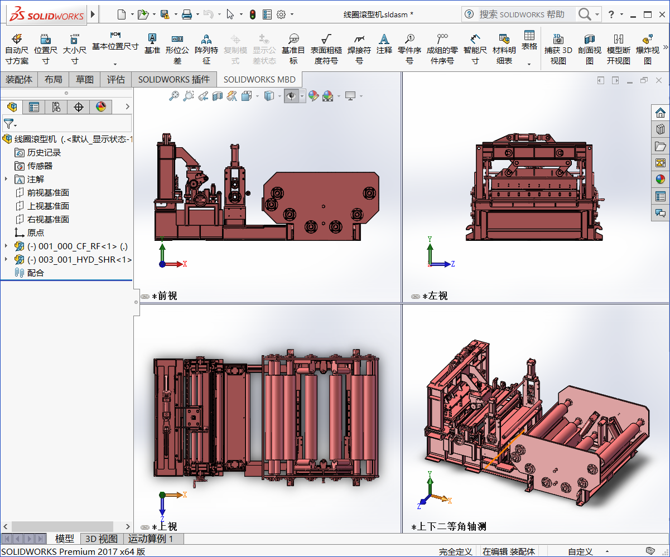Click the 爆炸视图 exploded view tool
Screen dimensions: 670x557
(648, 49)
